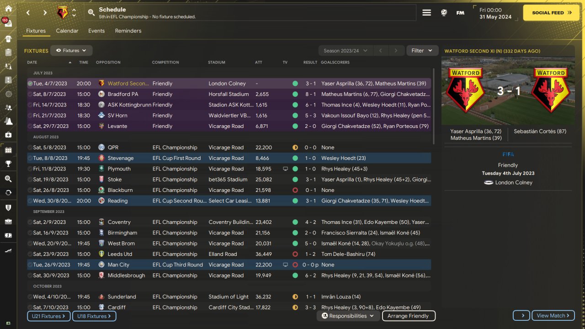
Task: Switch to the Events tab
Action: coord(96,31)
